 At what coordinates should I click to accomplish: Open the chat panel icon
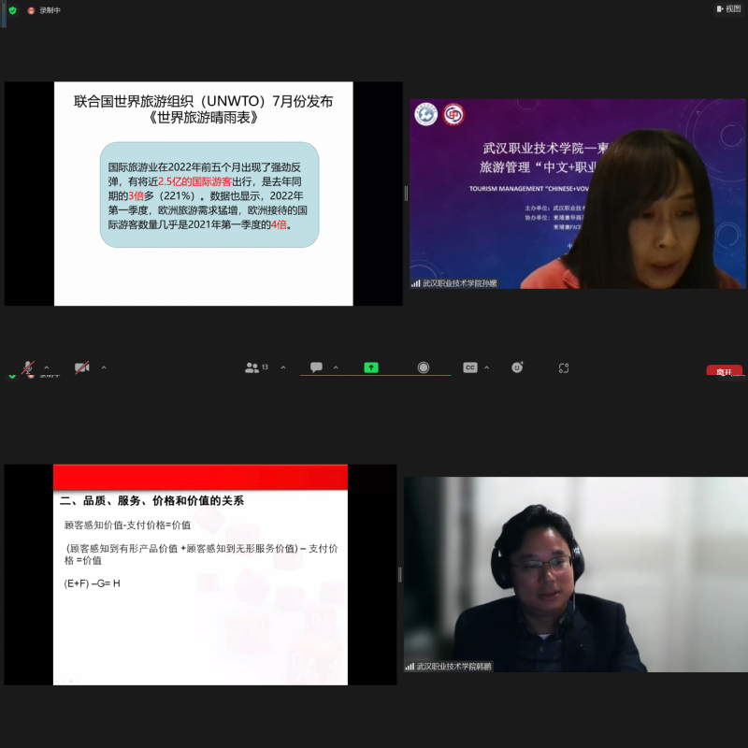(x=316, y=367)
